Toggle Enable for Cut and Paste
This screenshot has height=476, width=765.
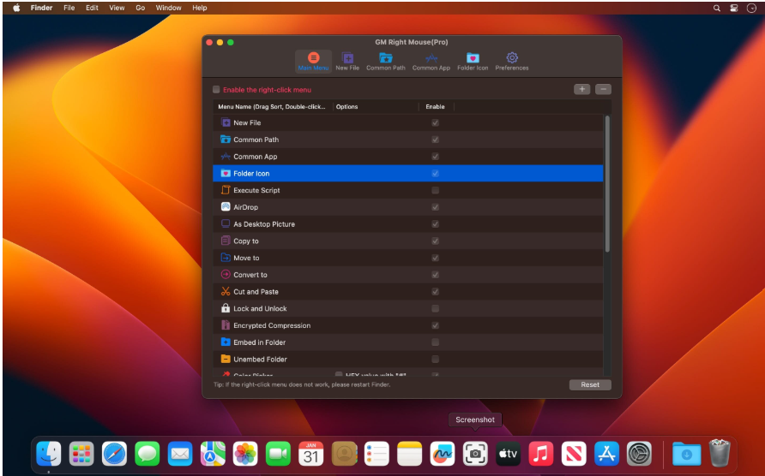[435, 292]
